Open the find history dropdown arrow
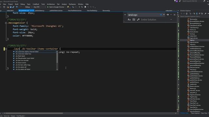The width and height of the screenshot is (209, 117). 164,15
